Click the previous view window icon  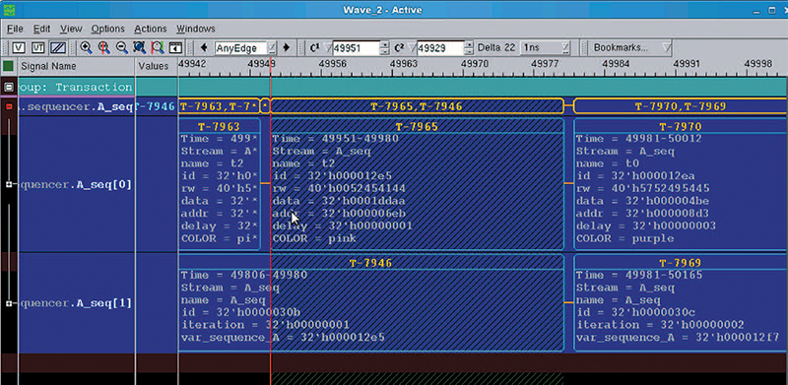coord(175,47)
